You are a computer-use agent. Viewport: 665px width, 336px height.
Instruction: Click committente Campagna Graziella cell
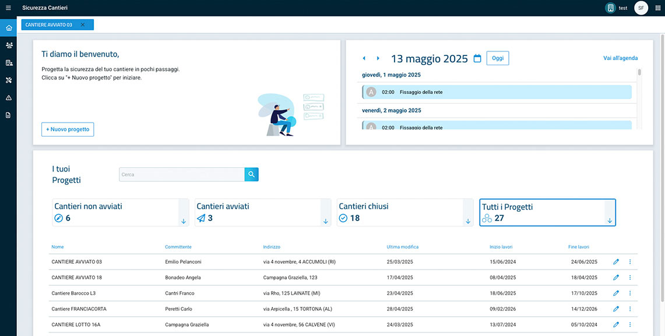[x=187, y=324]
